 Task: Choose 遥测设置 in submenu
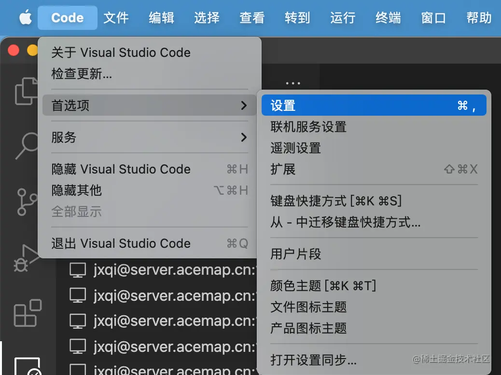tap(374, 148)
